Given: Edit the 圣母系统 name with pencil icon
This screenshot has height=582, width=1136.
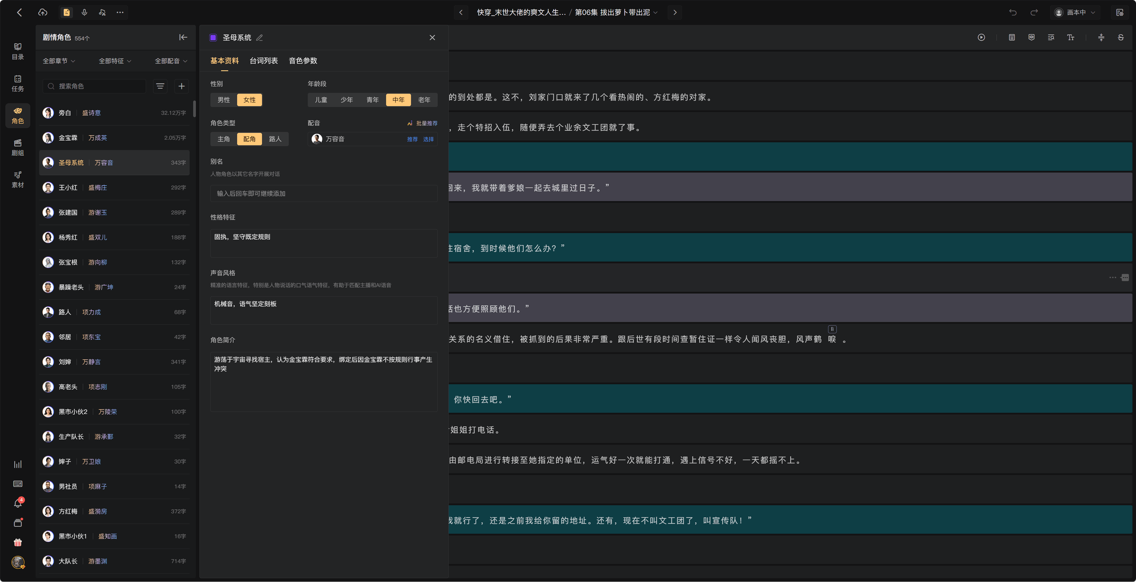Looking at the screenshot, I should point(259,38).
